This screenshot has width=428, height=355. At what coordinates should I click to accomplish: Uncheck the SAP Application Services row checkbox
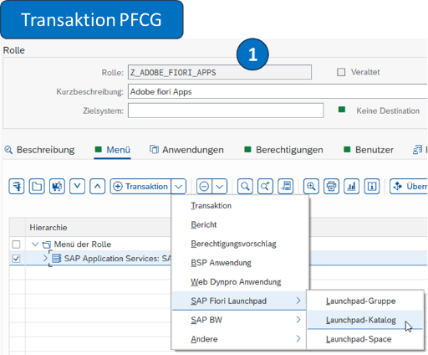[16, 259]
